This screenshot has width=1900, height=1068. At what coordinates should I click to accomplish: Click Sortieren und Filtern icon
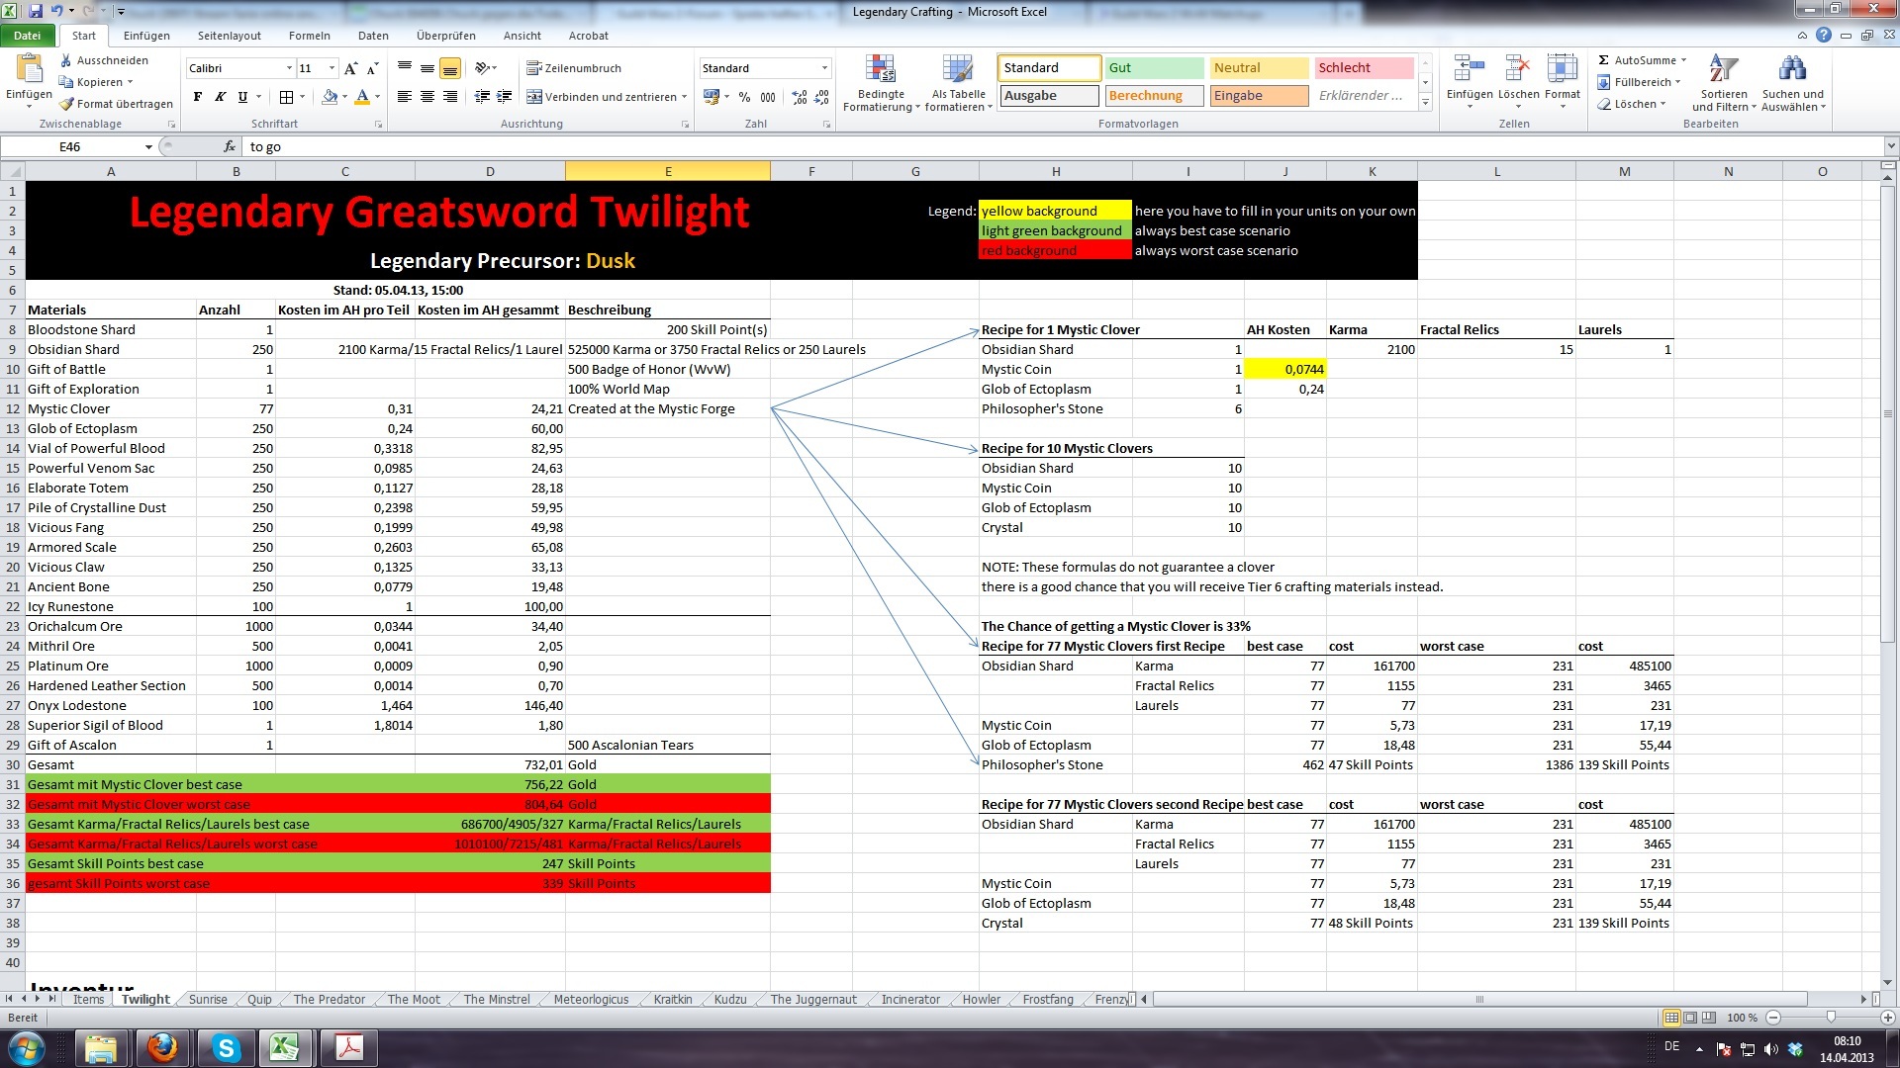[x=1724, y=68]
